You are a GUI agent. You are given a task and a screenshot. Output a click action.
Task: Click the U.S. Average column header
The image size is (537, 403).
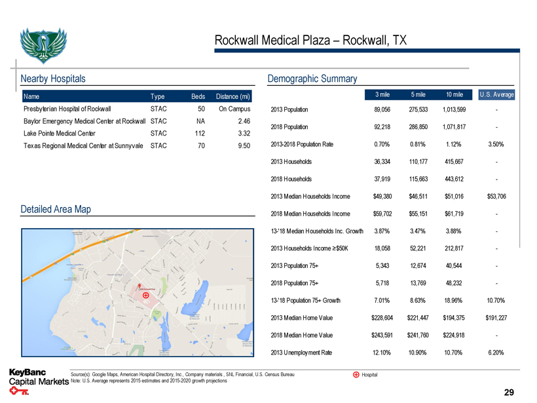pos(496,94)
